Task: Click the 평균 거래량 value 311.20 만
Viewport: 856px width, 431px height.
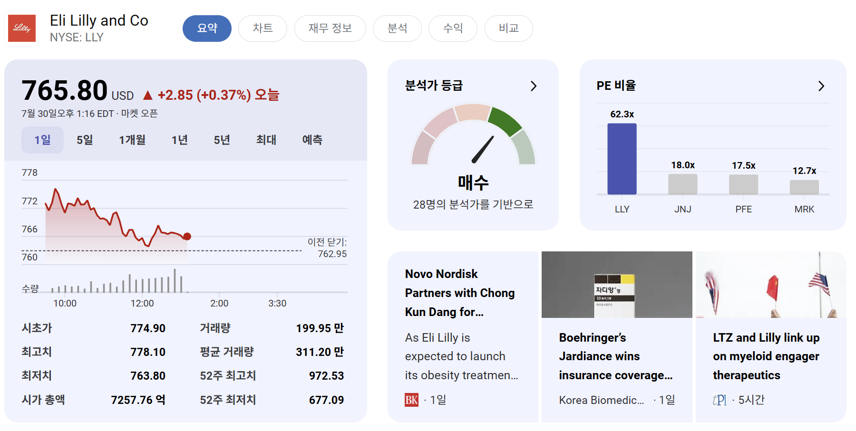Action: click(320, 352)
